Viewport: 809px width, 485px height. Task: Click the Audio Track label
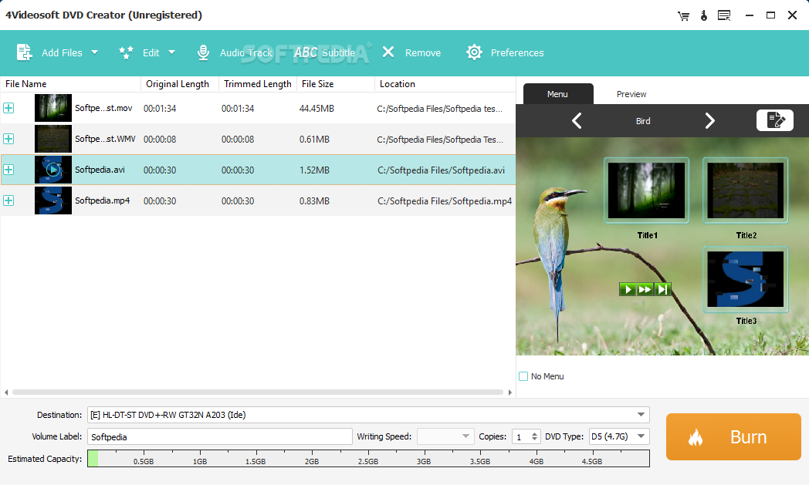[x=245, y=52]
